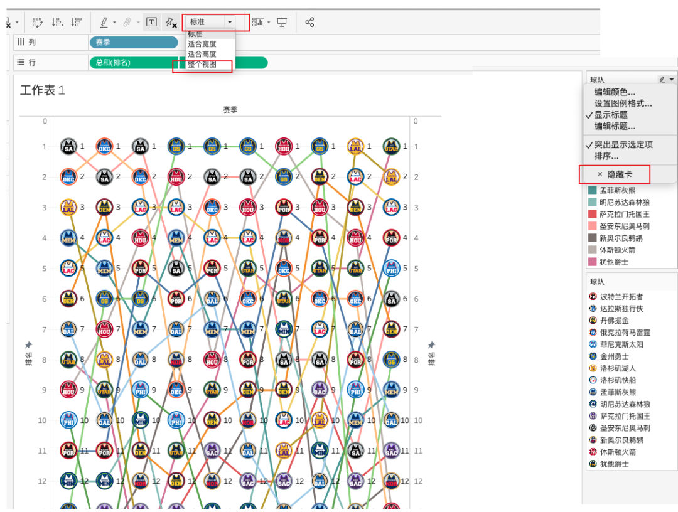Click the legend highlight pencil icon
This screenshot has height=512, width=678.
tap(662, 80)
